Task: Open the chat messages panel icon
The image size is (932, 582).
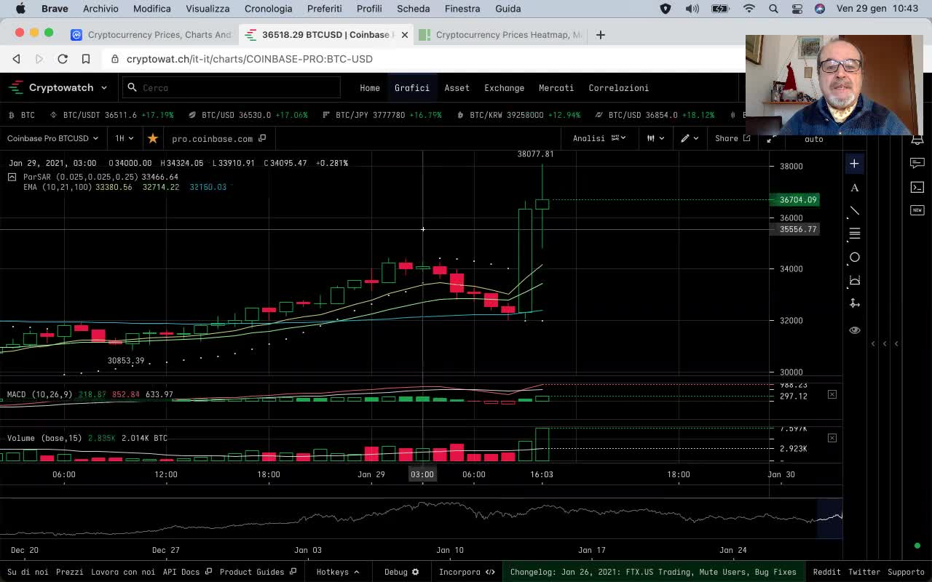Action: click(x=917, y=164)
